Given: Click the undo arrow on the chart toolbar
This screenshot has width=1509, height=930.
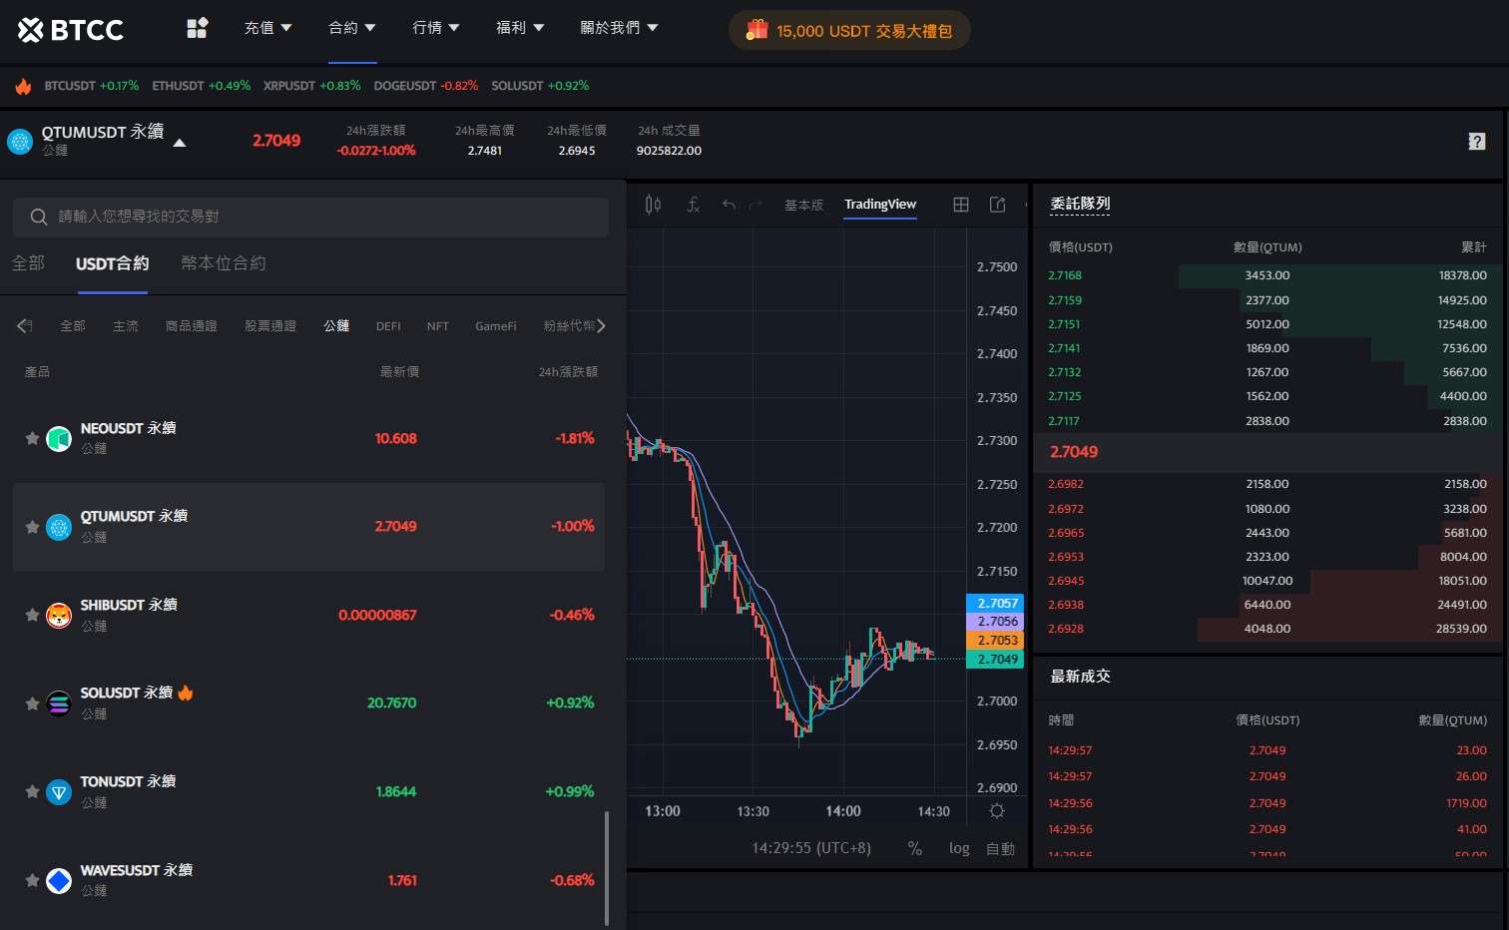Looking at the screenshot, I should [x=729, y=205].
